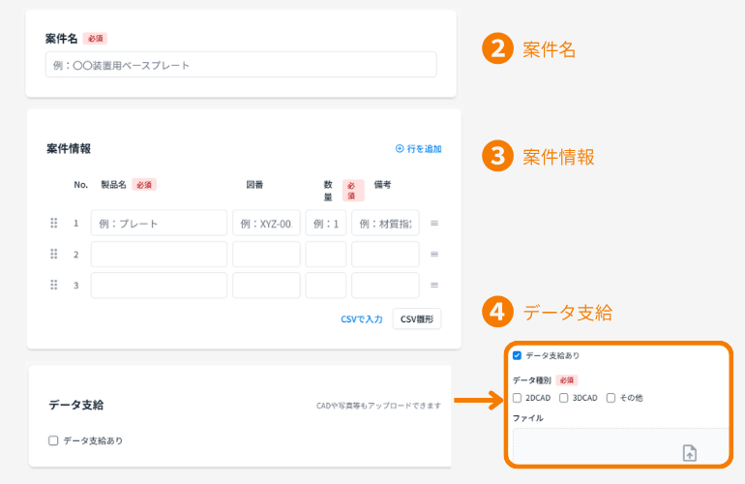Image resolution: width=745 pixels, height=484 pixels.
Task: Enable the unchecked データ支給あり checkbox
Action: pos(53,440)
